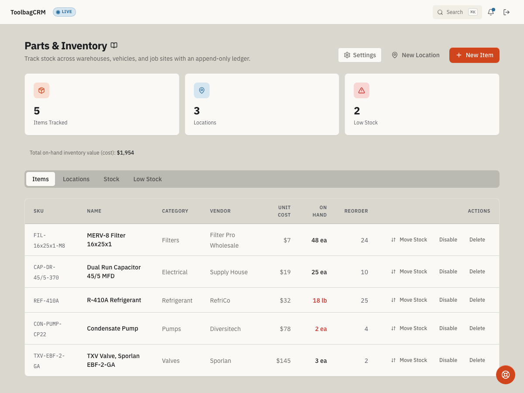Click the ToolbagCRM logo text
This screenshot has height=393, width=524.
click(x=28, y=12)
